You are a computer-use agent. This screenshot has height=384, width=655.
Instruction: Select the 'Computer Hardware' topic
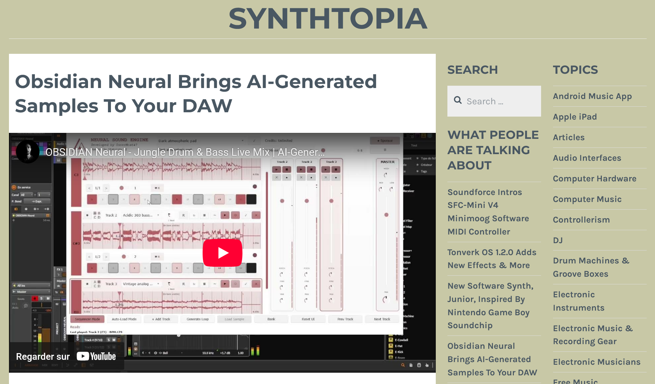pos(595,179)
